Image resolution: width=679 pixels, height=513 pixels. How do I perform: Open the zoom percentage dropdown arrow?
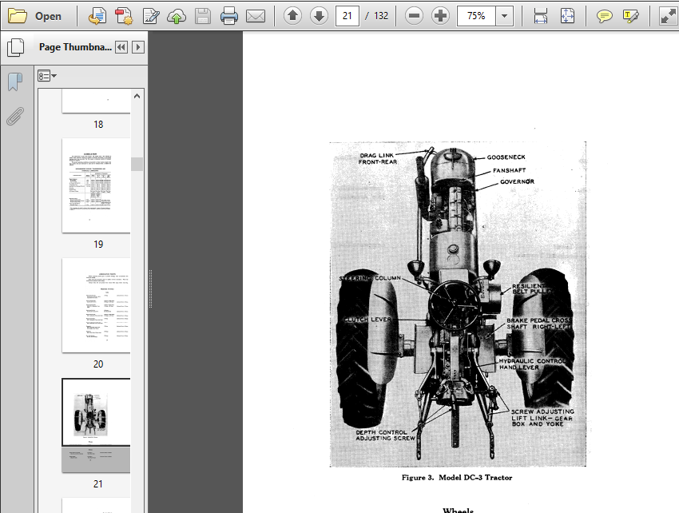[x=505, y=16]
